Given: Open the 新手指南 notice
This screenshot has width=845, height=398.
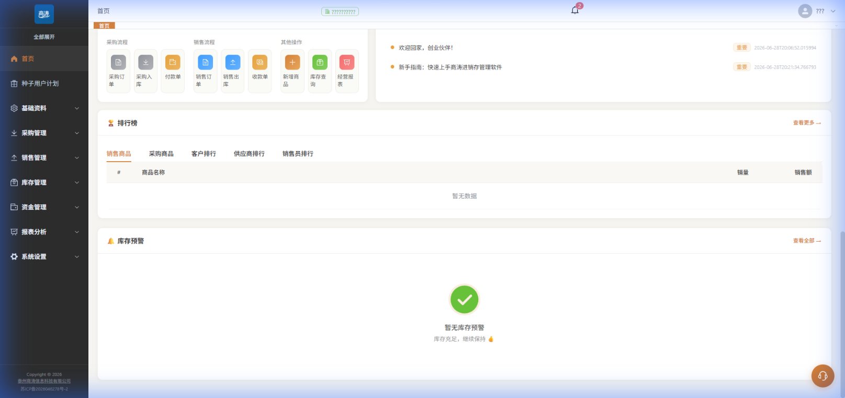Looking at the screenshot, I should 450,67.
